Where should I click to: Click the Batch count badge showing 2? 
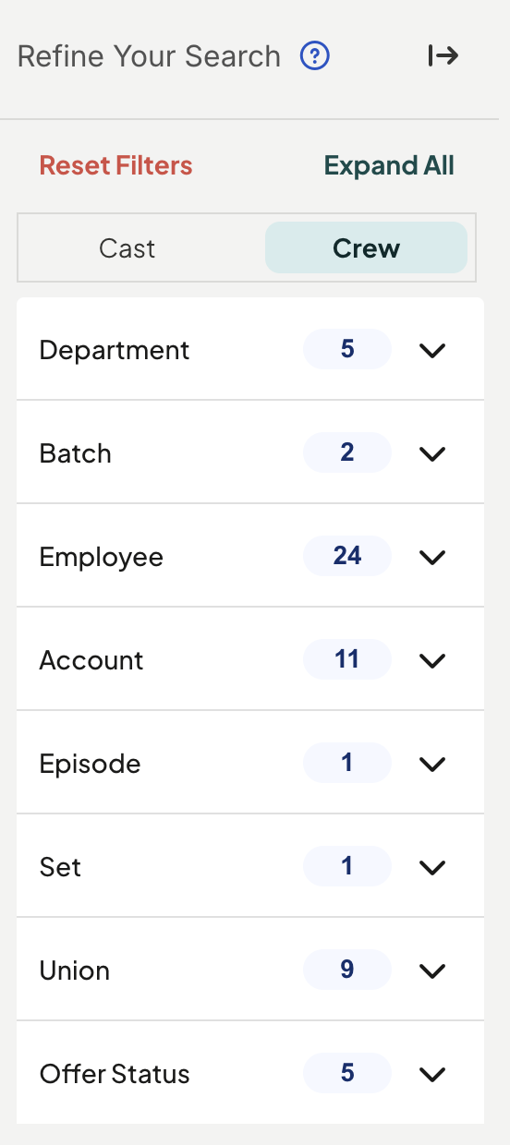(x=347, y=453)
